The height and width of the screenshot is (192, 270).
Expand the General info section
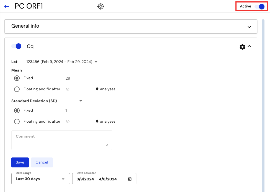(131, 26)
